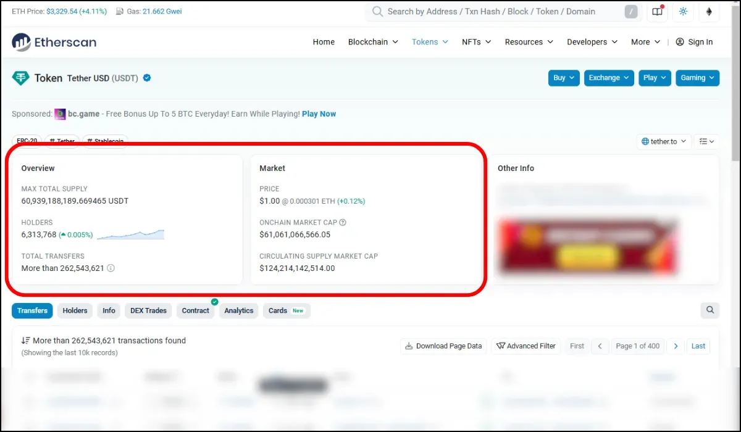This screenshot has height=432, width=741.
Task: Click Download Page Data
Action: coord(443,346)
